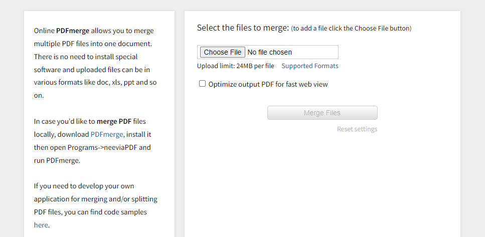The width and height of the screenshot is (485, 237).
Task: Open the blue PDFmerge download link
Action: pyautogui.click(x=107, y=134)
